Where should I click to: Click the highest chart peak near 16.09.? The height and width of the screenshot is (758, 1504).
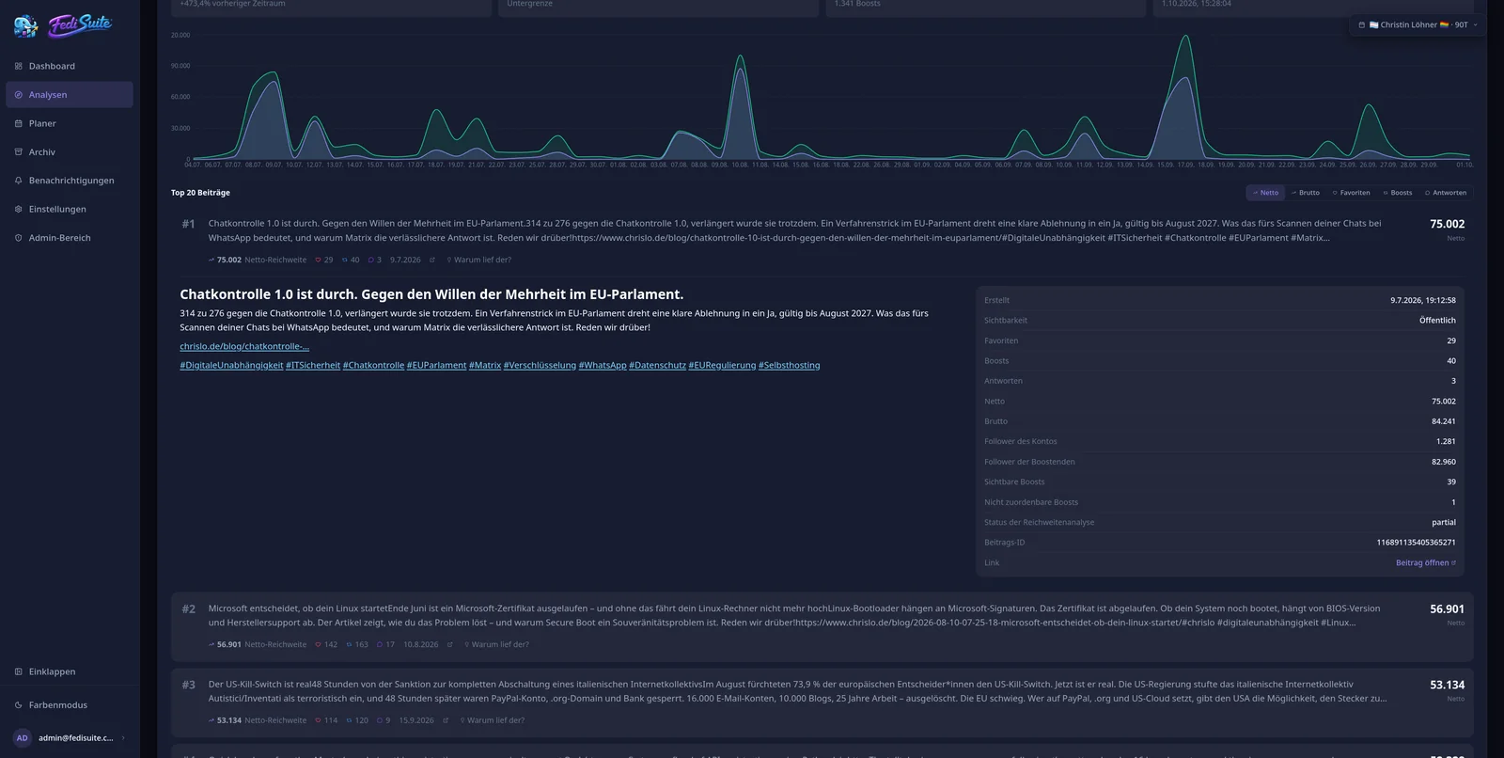point(1185,38)
